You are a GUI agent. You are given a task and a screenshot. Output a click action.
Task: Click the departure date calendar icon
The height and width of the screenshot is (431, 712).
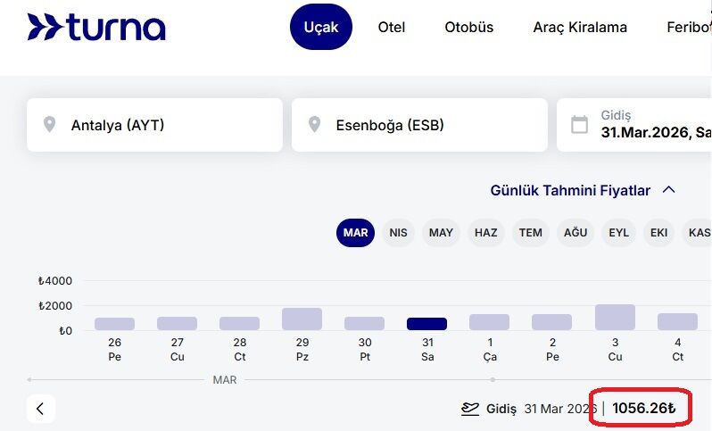pos(579,125)
